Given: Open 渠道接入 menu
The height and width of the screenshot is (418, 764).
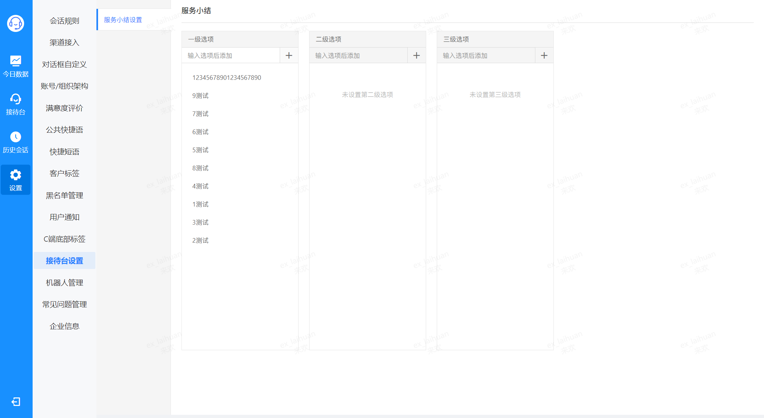Looking at the screenshot, I should (x=65, y=43).
